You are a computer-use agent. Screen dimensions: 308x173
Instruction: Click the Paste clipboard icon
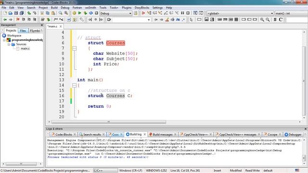pos(53,13)
